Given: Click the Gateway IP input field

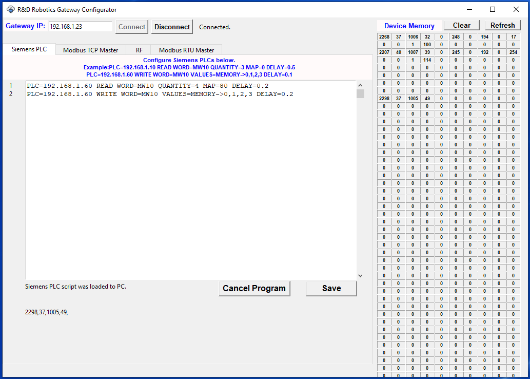Looking at the screenshot, I should [81, 26].
